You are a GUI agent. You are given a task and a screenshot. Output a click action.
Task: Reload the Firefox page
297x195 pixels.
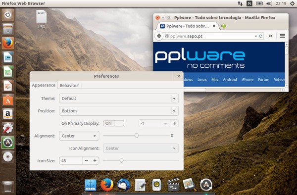(x=261, y=36)
